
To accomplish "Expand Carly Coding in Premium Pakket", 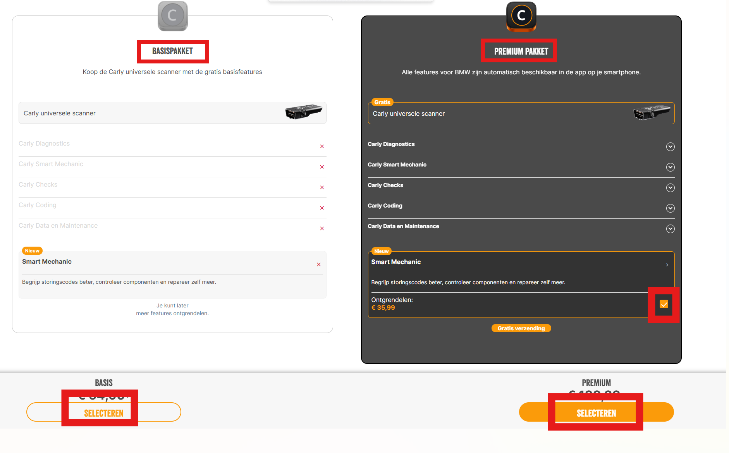I will [x=671, y=208].
